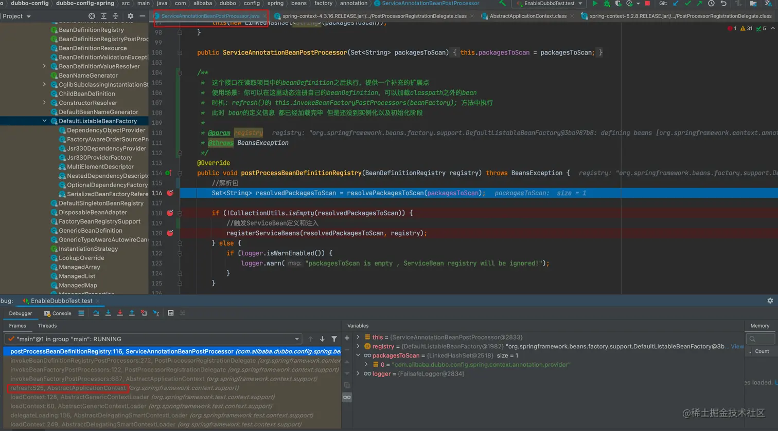Click the build hammer icon
The image size is (778, 431).
pyautogui.click(x=503, y=3)
